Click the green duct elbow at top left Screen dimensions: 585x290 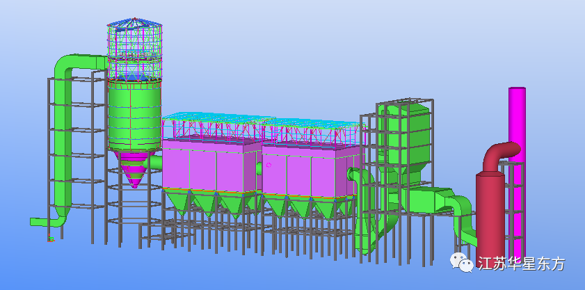[68, 65]
